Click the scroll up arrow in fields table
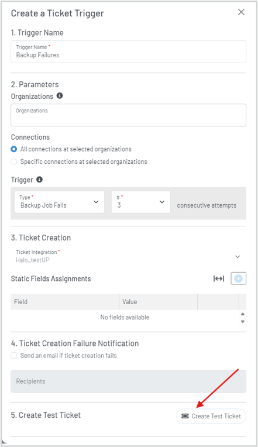Viewport: 258px width, 447px height. (x=243, y=314)
